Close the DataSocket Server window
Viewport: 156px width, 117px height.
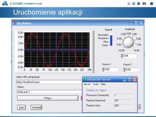point(134,80)
